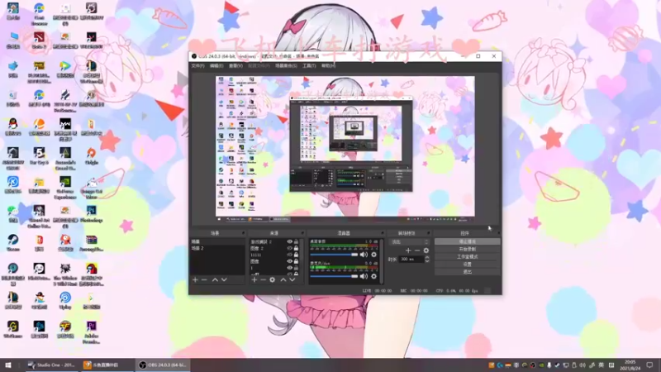Toggle visibility eye of source named 1
The image size is (661, 372).
(290, 268)
